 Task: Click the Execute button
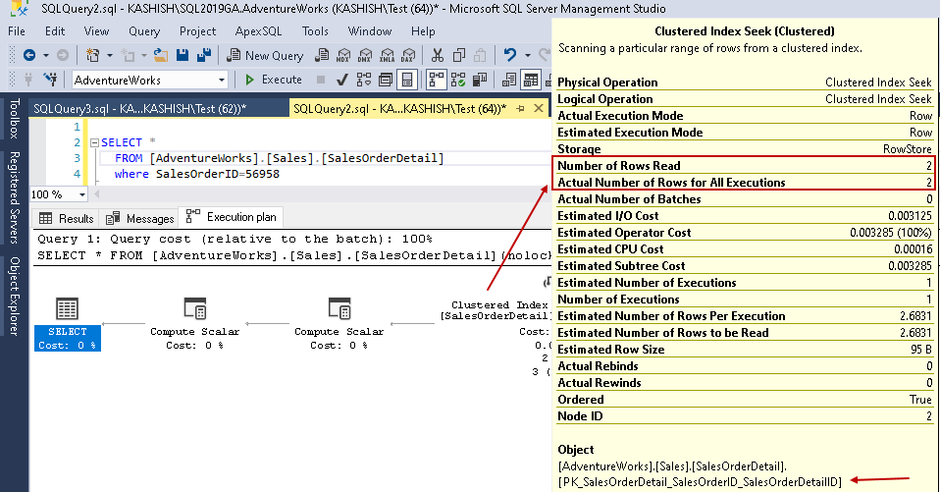click(274, 80)
